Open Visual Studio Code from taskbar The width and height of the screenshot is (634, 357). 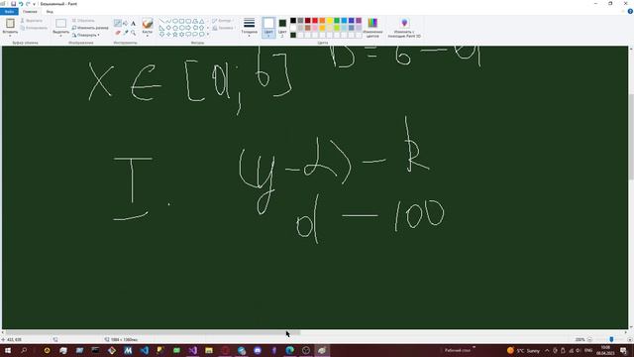144,350
